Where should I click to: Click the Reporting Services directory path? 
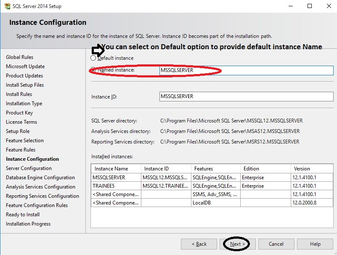click(230, 142)
